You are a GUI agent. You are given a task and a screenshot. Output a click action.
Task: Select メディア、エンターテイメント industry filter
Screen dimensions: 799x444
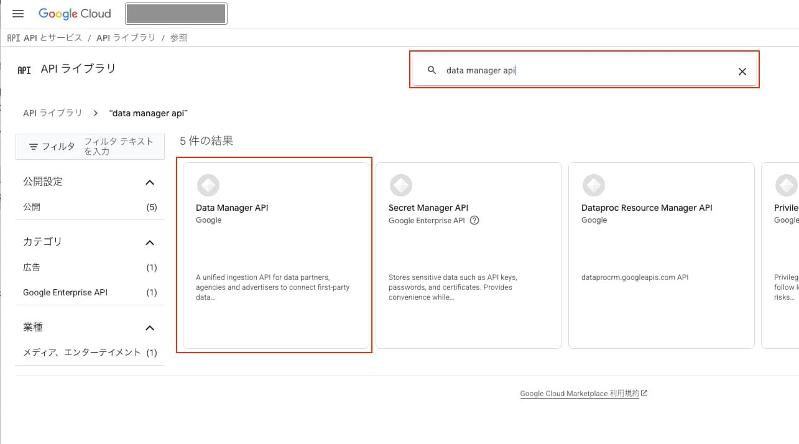[x=90, y=353]
